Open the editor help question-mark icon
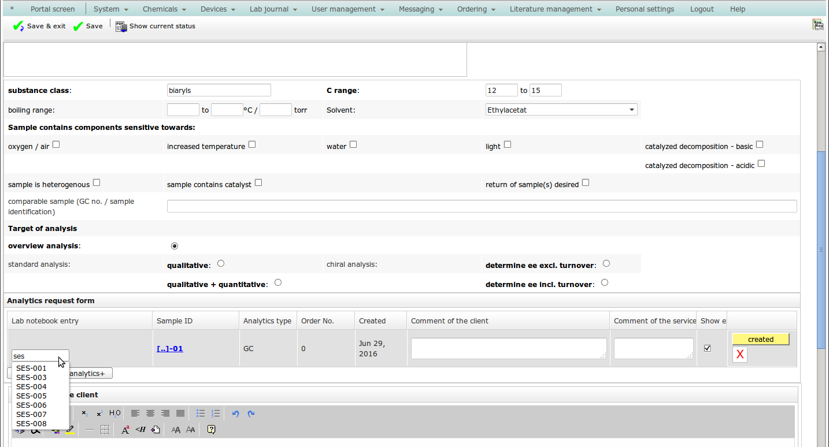The image size is (829, 447). (211, 430)
